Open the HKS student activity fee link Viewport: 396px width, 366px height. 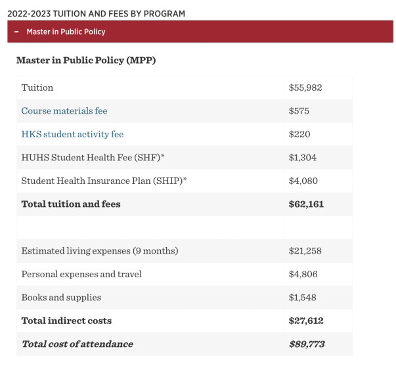(72, 134)
